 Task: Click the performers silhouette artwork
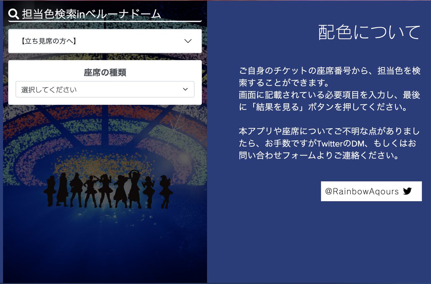click(108, 189)
